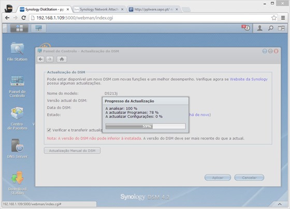Close the Synology Network Attached browser tab

point(122,9)
